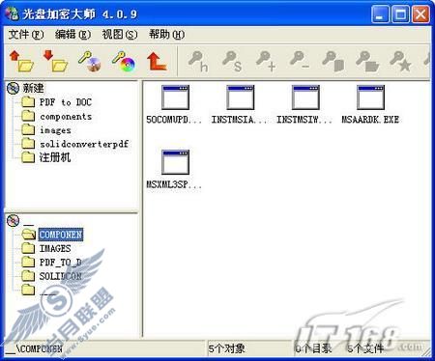Click the key with star icon

point(400,62)
